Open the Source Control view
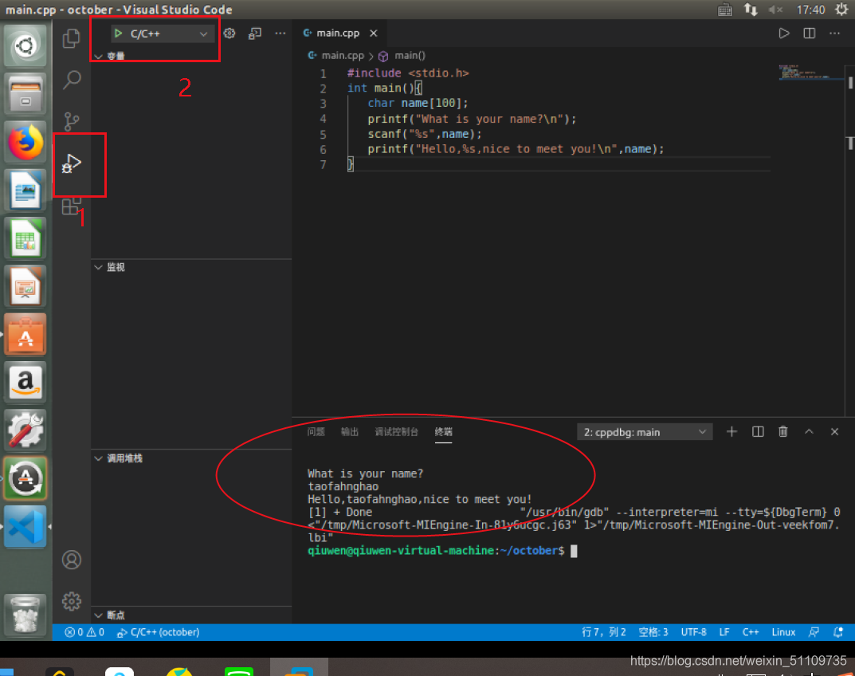The image size is (855, 676). coord(72,121)
